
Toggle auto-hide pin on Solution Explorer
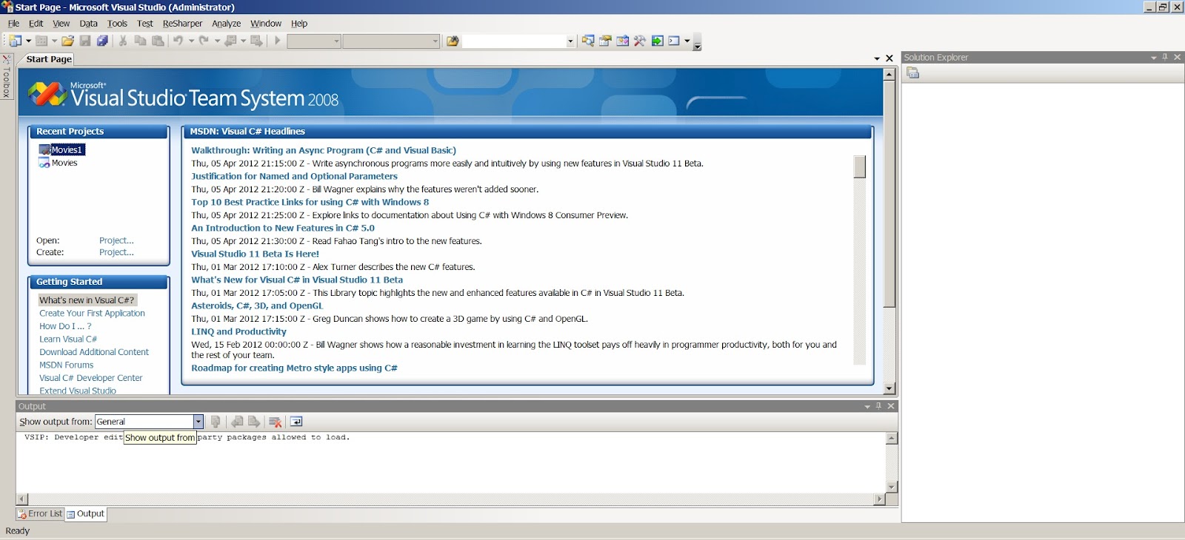point(1165,57)
